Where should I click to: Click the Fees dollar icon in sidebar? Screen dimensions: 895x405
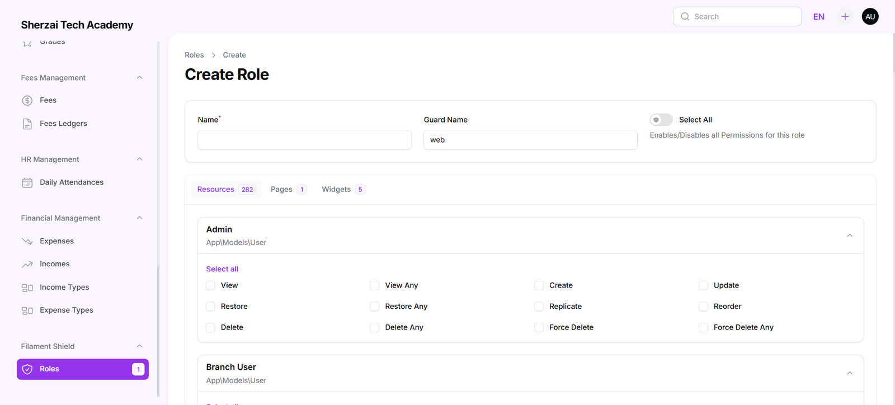pyautogui.click(x=27, y=101)
